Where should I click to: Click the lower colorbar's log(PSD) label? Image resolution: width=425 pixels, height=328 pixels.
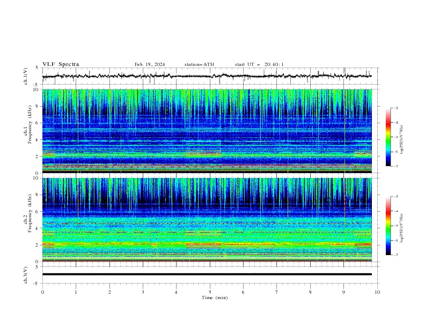402,228
